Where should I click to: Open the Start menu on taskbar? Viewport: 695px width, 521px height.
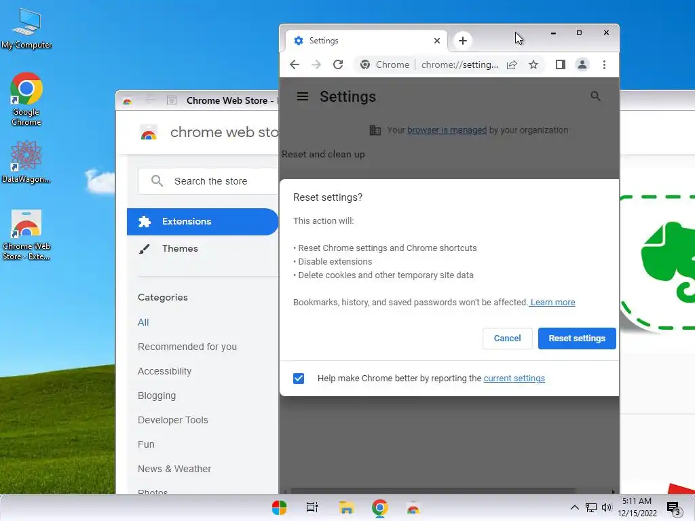coord(279,507)
